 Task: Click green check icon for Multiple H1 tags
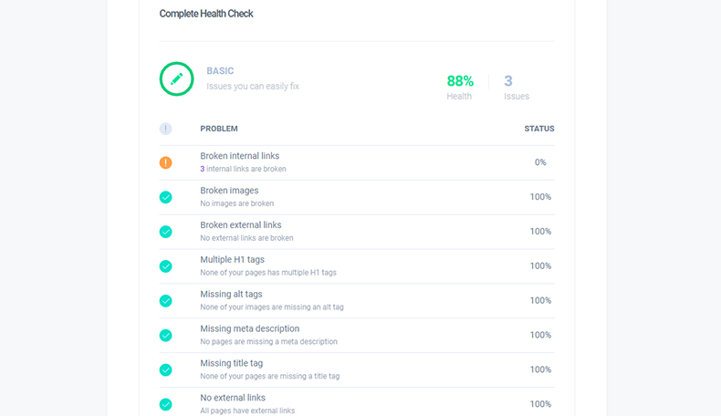[x=165, y=266]
